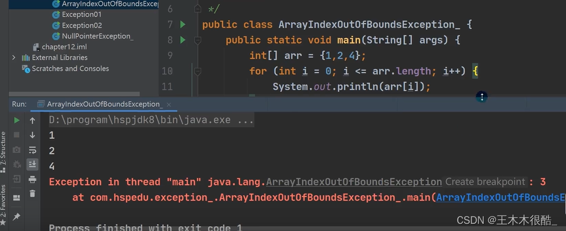Collapse the comment fold marker on line 6

click(x=197, y=8)
